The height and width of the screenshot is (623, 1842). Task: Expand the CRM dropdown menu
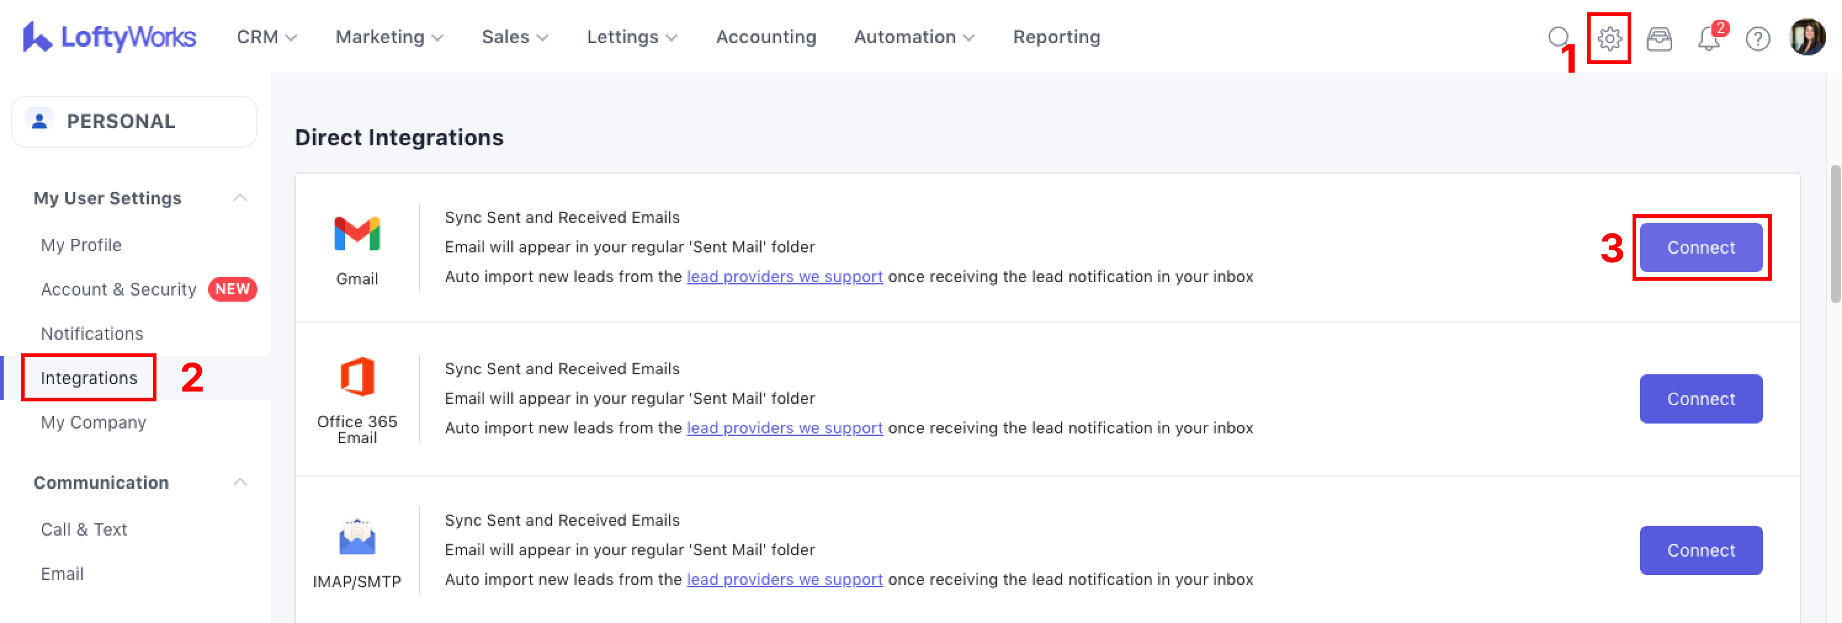click(266, 37)
